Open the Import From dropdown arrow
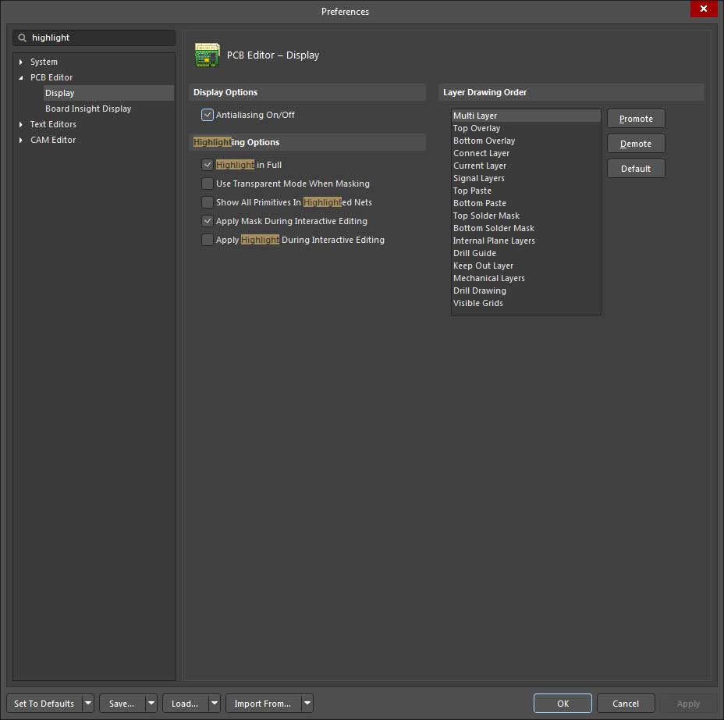 (x=307, y=704)
